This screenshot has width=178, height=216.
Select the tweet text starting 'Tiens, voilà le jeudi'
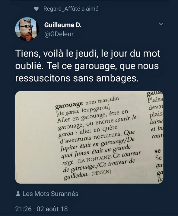[x=88, y=66]
